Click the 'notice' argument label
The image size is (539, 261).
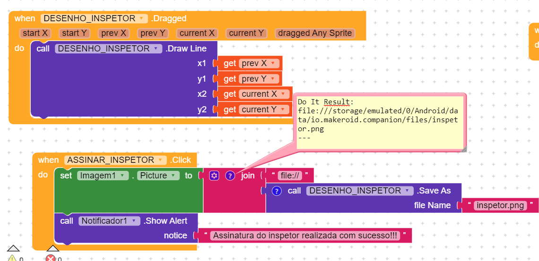coord(175,236)
